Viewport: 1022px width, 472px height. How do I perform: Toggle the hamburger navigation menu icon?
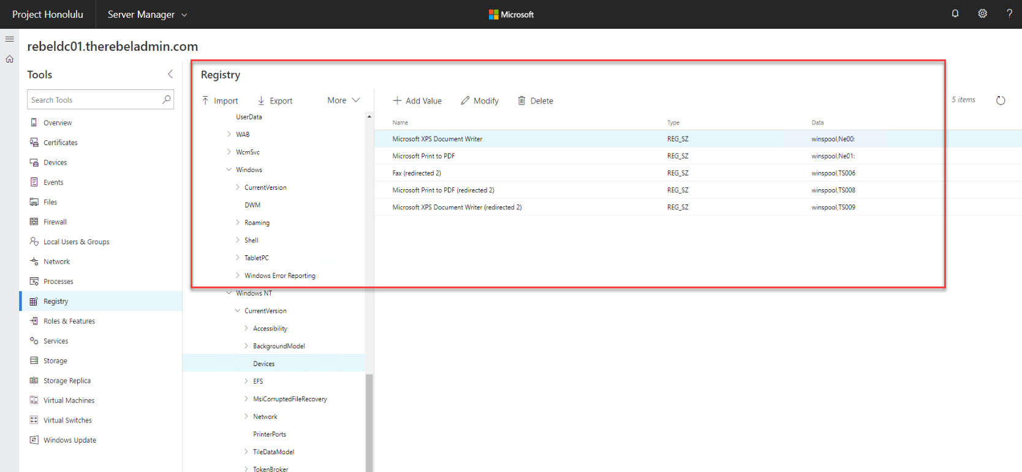pos(10,39)
